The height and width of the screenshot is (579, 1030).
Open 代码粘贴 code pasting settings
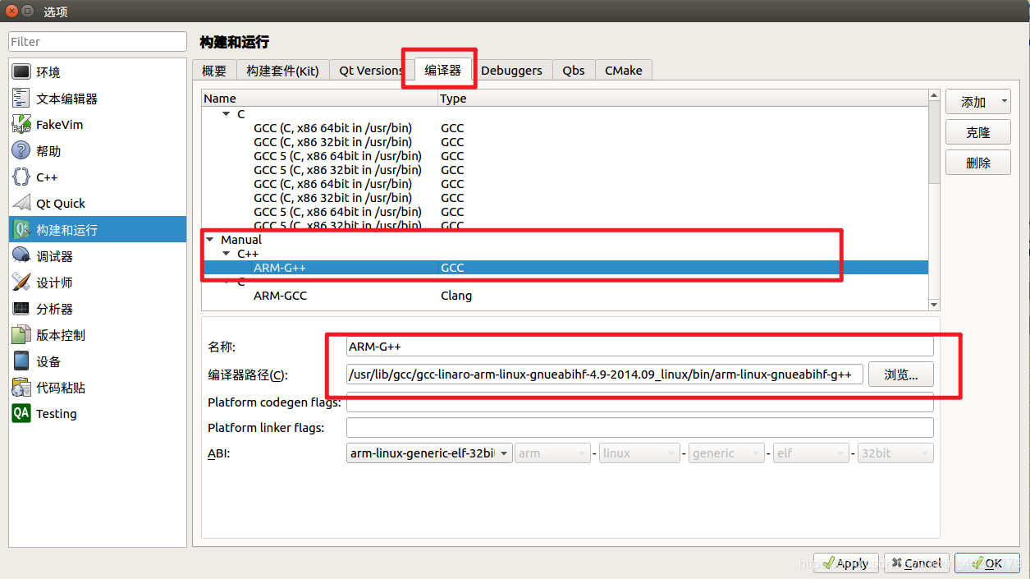(98, 388)
